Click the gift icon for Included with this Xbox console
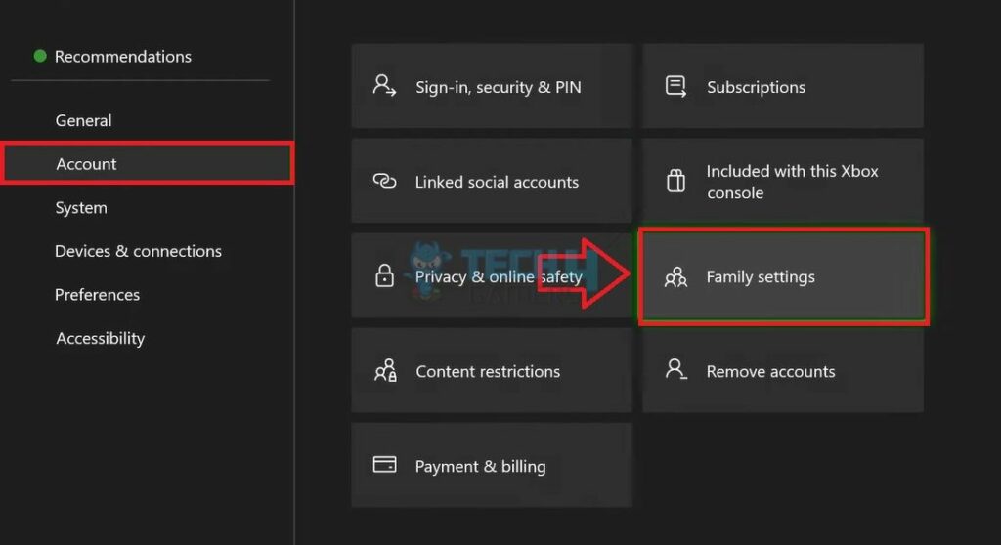 [675, 182]
